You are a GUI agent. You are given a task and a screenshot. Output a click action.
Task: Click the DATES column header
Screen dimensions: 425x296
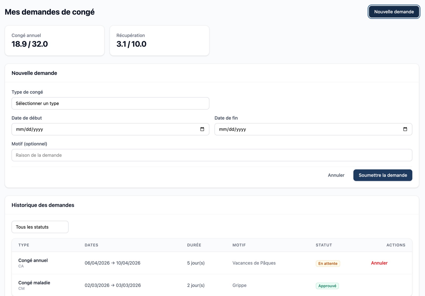pyautogui.click(x=91, y=245)
